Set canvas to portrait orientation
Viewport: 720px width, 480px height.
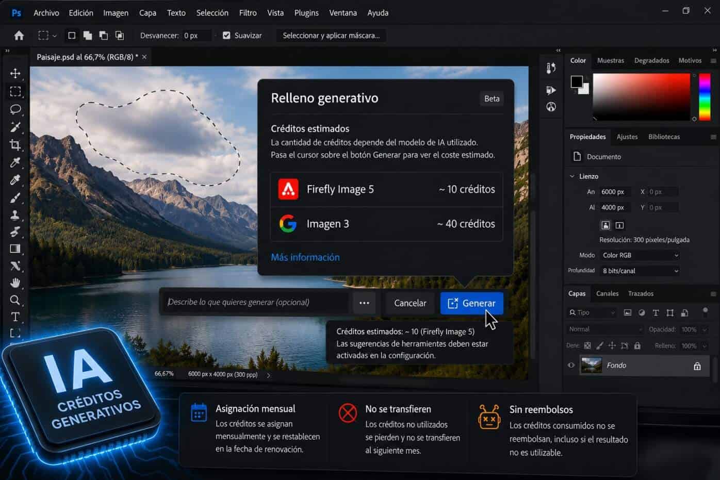pyautogui.click(x=606, y=225)
